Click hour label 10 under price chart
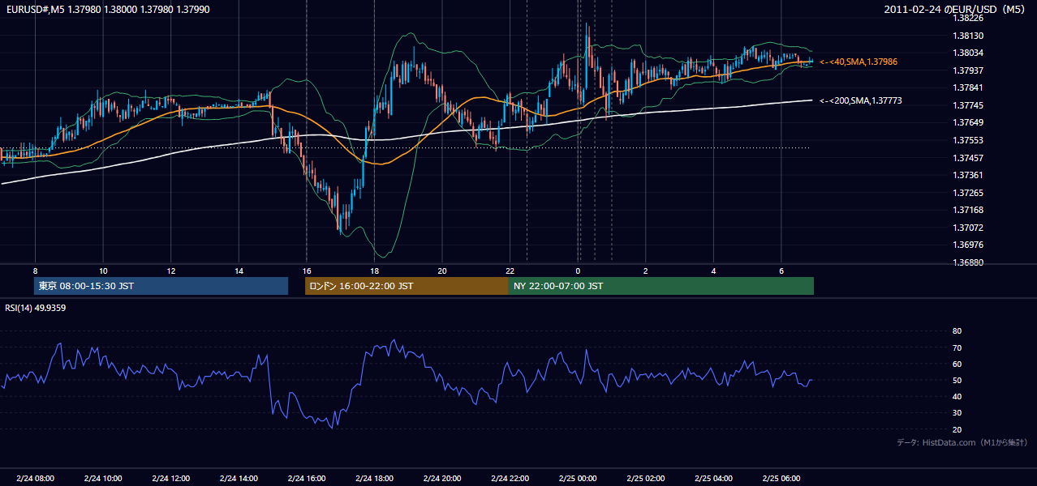The image size is (1037, 486). (103, 271)
